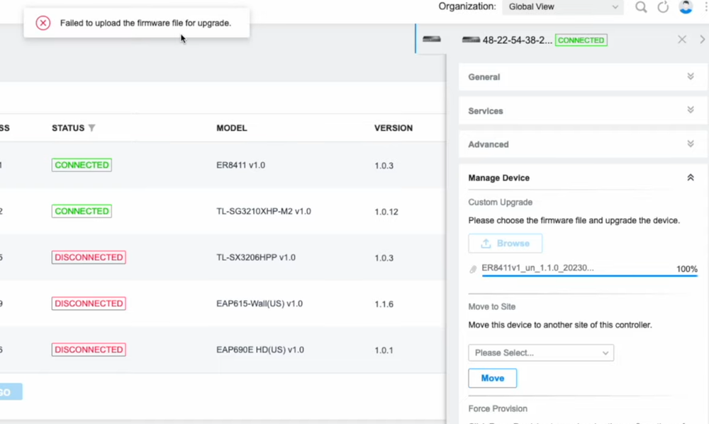709x424 pixels.
Task: Select the TL-SG3210XHP-M2 v1.0 model cell
Action: pos(264,212)
